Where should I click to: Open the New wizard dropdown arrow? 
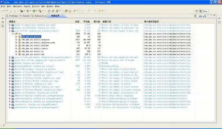point(7,11)
